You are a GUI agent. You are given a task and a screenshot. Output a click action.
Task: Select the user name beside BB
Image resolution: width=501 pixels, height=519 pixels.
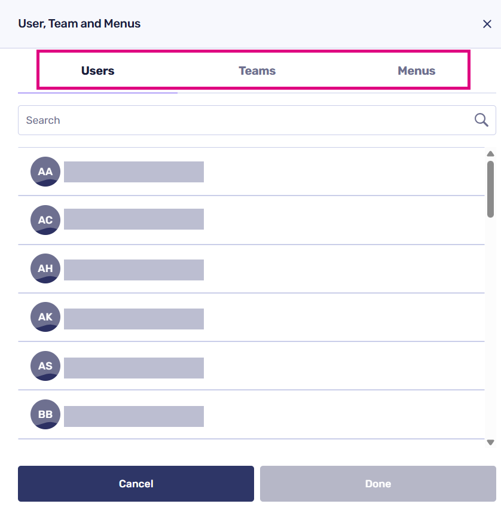(134, 416)
